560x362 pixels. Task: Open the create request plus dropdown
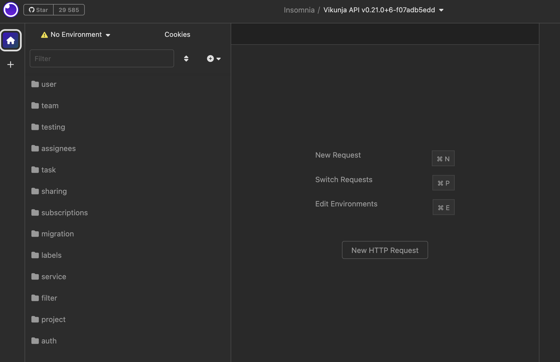[x=213, y=59]
